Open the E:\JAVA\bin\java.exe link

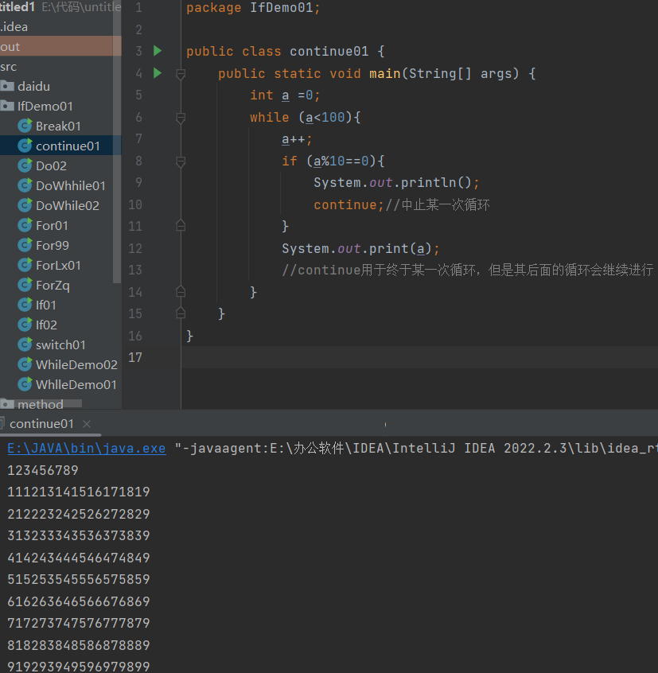(87, 449)
